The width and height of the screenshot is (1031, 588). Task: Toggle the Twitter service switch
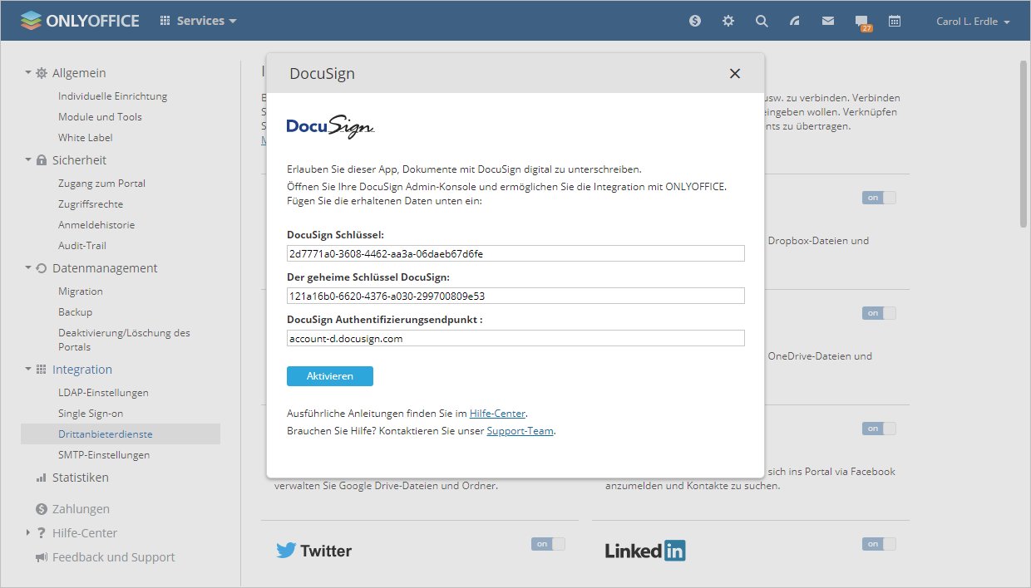point(548,544)
